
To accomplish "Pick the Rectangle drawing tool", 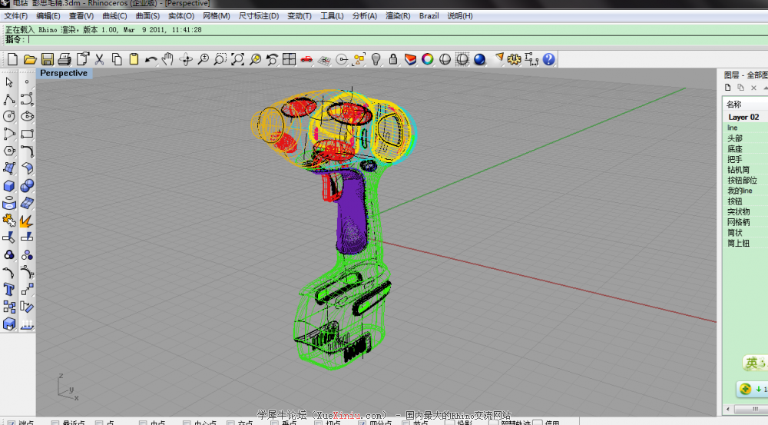I will point(27,133).
